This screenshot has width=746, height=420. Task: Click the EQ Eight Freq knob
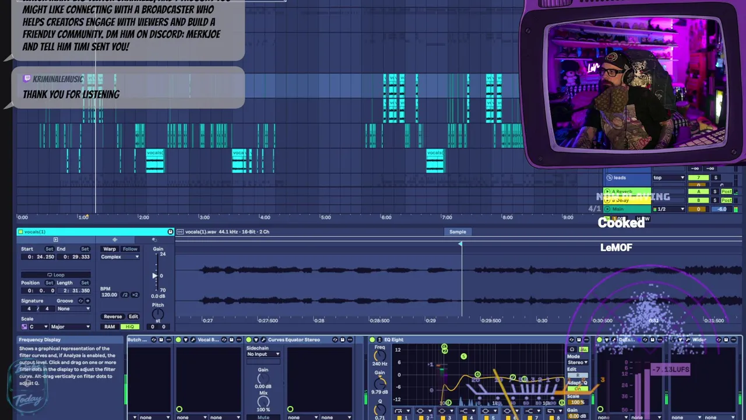coord(380,355)
